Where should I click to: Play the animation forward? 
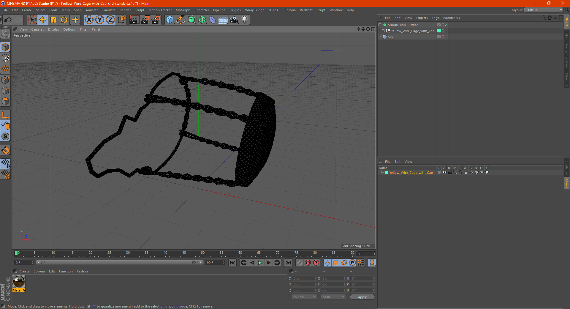260,263
